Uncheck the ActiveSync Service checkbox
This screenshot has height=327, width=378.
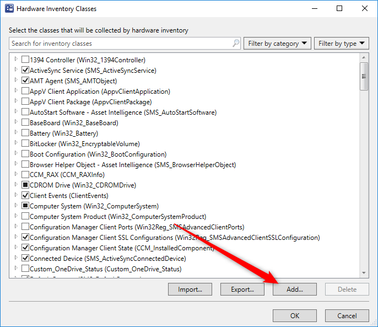coord(25,70)
